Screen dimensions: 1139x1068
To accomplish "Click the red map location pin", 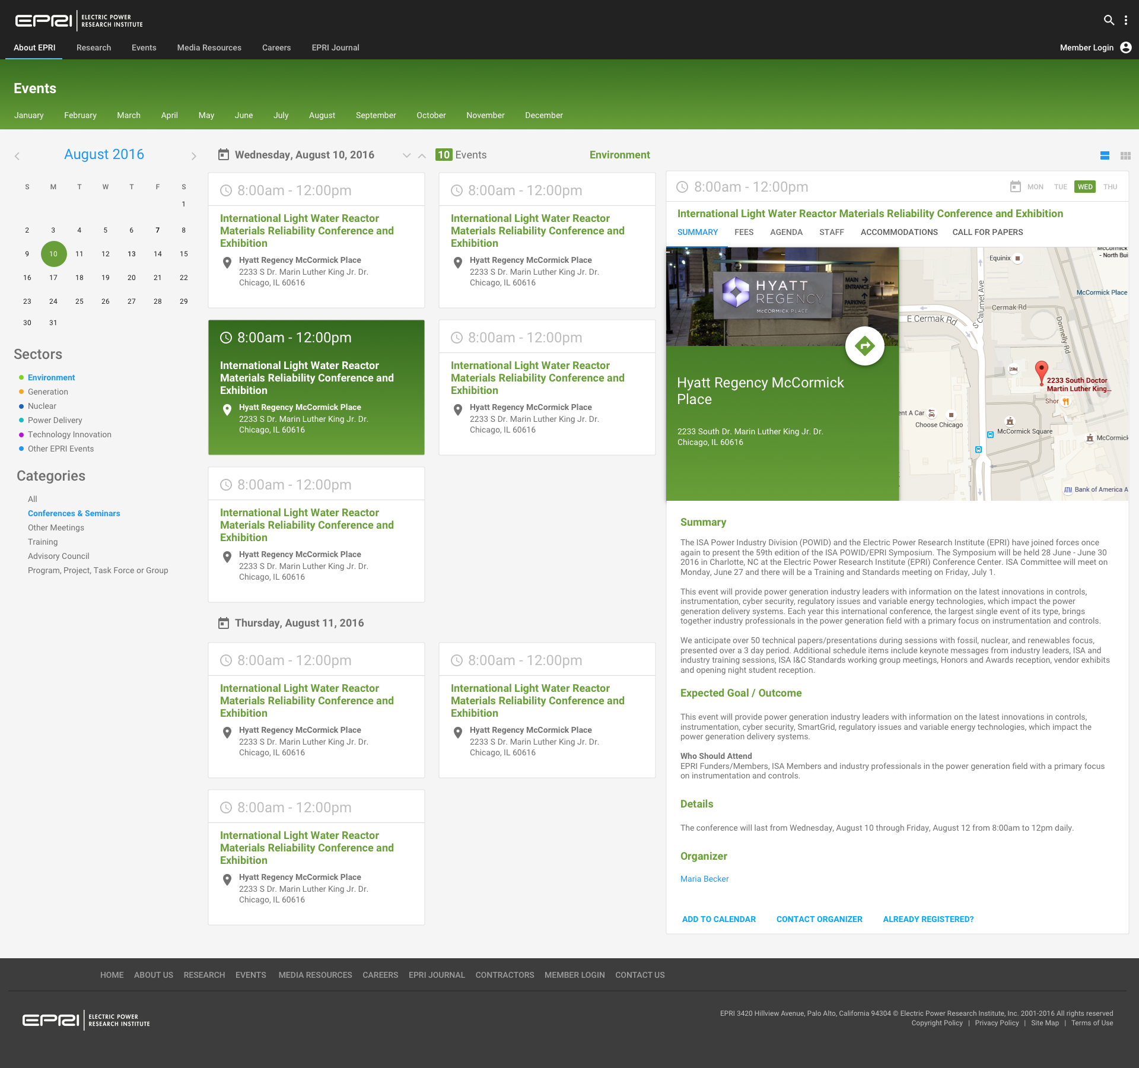I will (1041, 373).
